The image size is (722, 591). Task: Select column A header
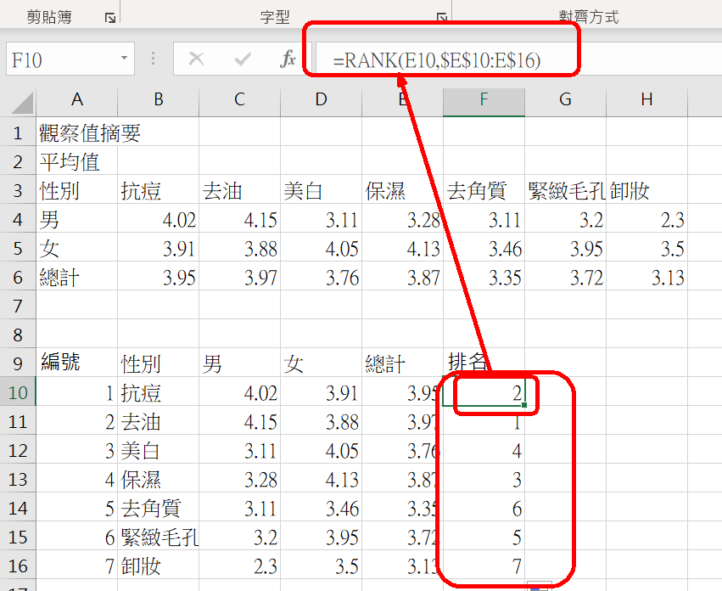coord(77,99)
